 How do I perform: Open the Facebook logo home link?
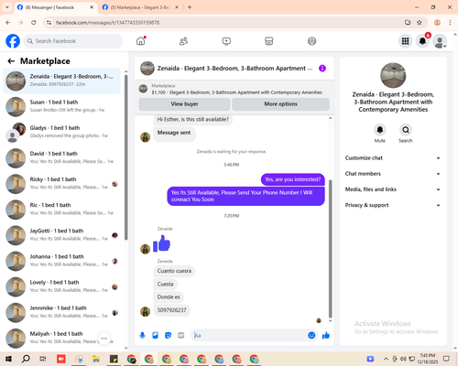click(13, 41)
